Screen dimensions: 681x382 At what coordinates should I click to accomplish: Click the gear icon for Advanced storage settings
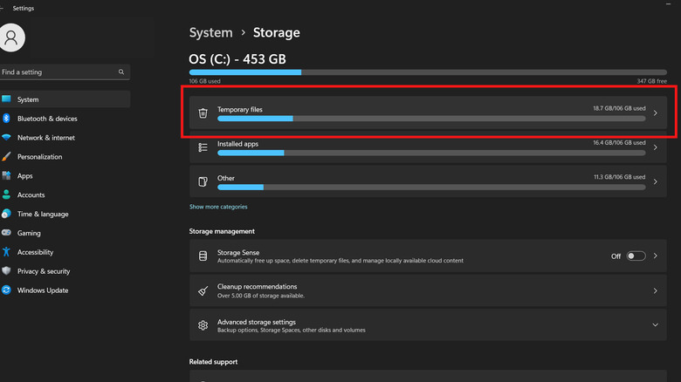tap(203, 324)
